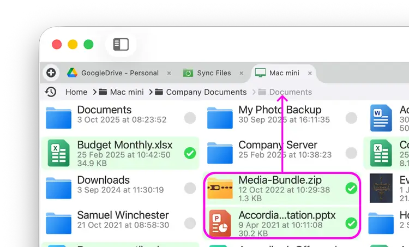Expand the chevron before Company Documents breadcrumb
This screenshot has width=409, height=247.
(x=151, y=92)
